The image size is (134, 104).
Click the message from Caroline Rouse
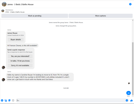click(40, 77)
